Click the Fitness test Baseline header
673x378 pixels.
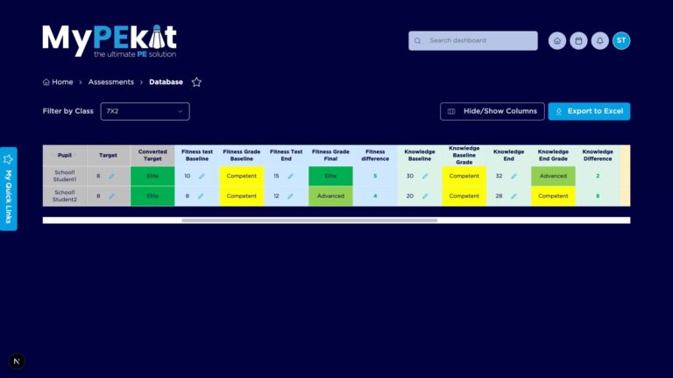click(x=197, y=155)
